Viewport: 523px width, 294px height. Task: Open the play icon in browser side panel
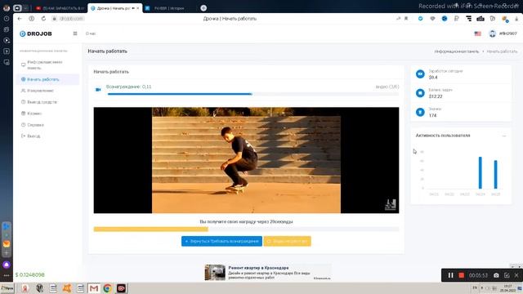(x=7, y=40)
